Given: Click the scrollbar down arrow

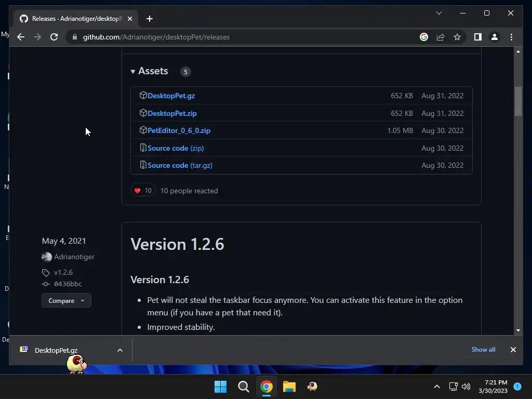Looking at the screenshot, I should pos(518,330).
